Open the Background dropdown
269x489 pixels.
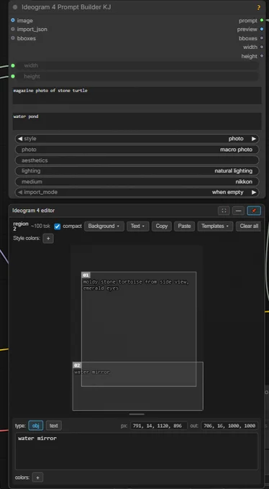coord(104,226)
